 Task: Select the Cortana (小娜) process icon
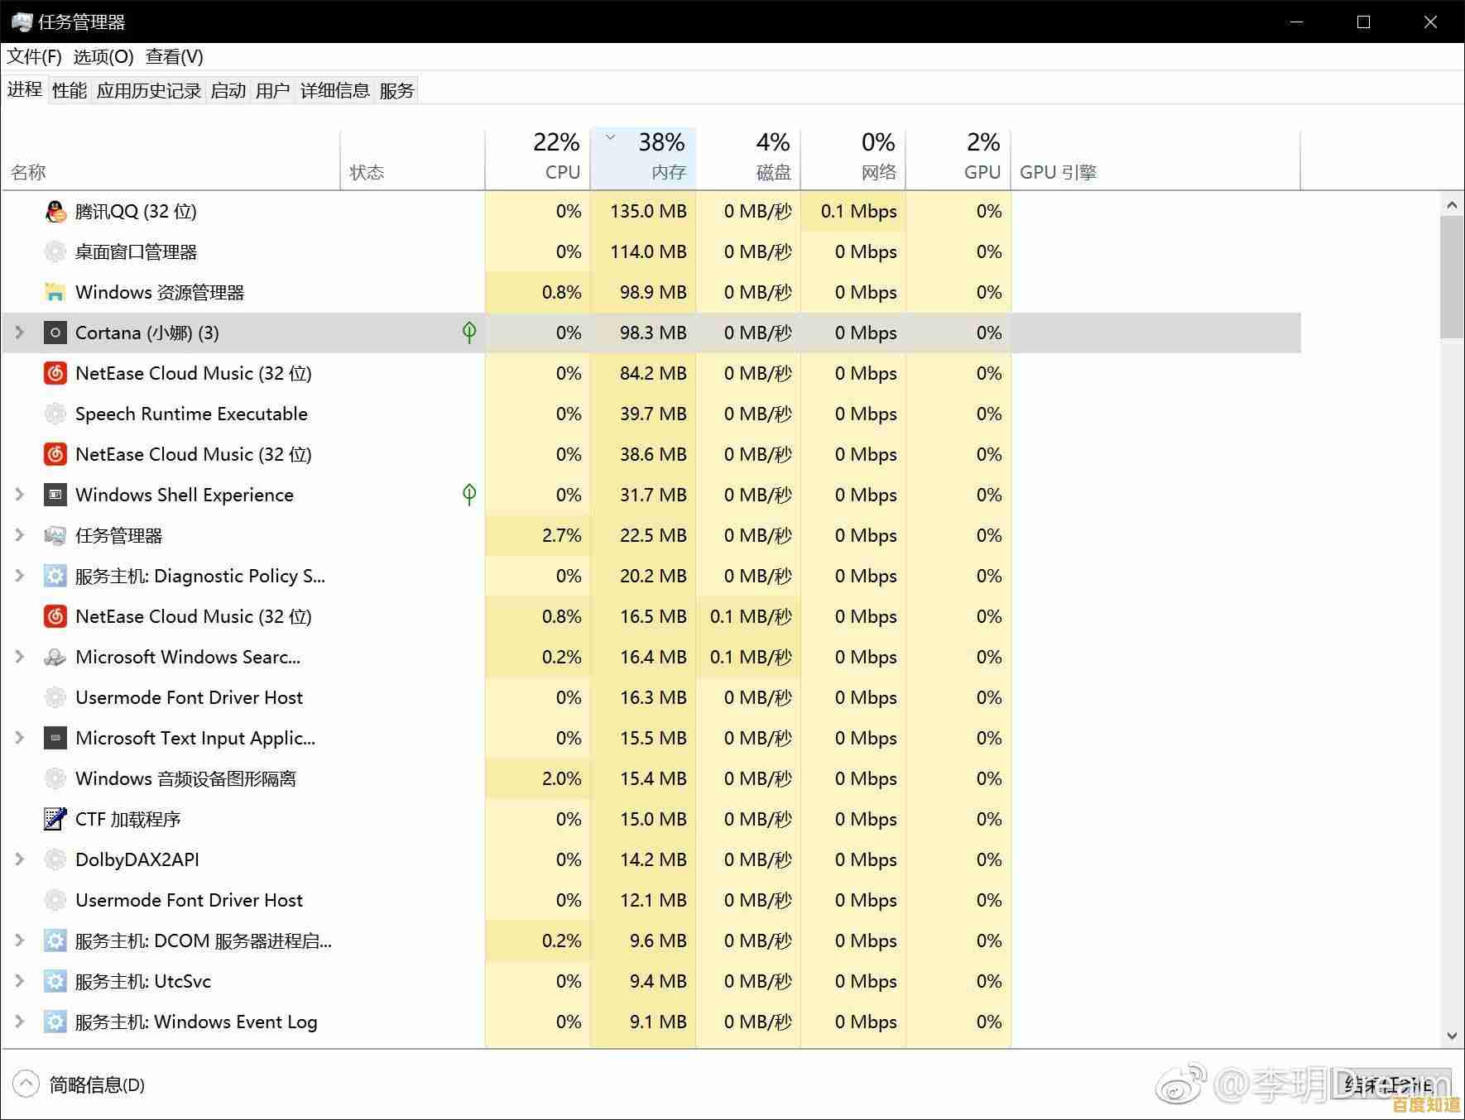pos(55,333)
